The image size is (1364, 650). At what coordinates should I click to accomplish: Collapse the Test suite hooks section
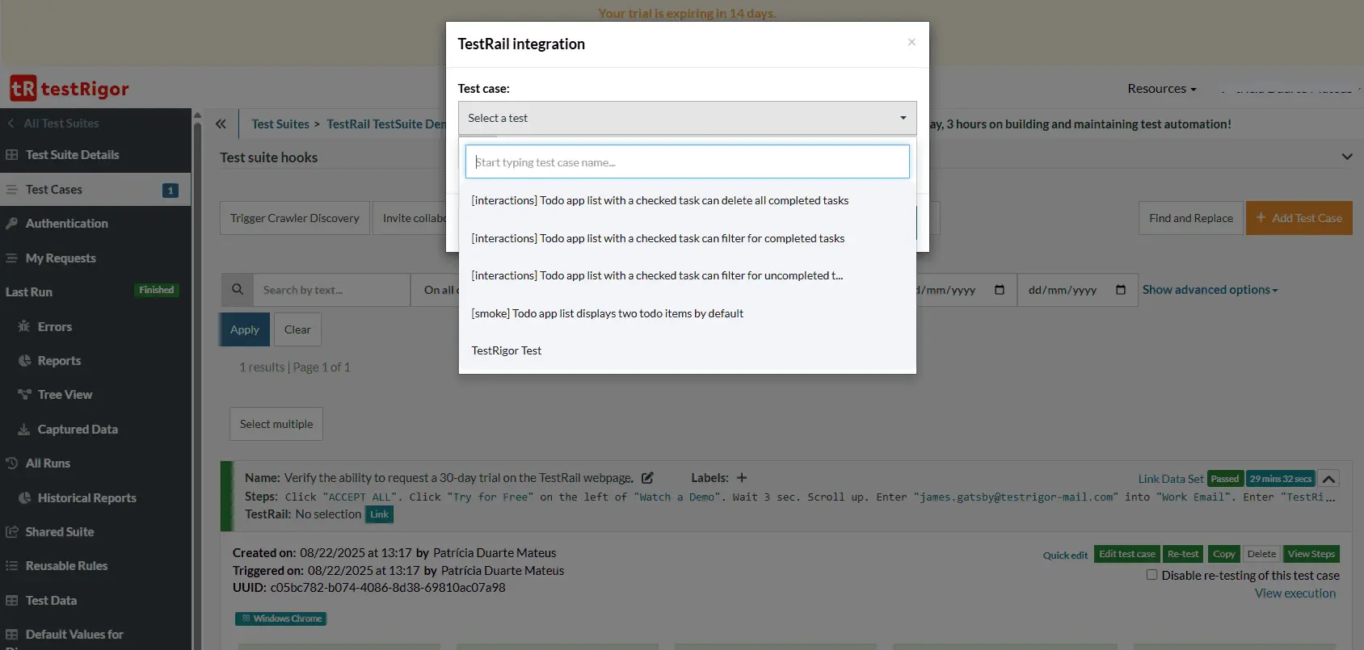click(1346, 157)
